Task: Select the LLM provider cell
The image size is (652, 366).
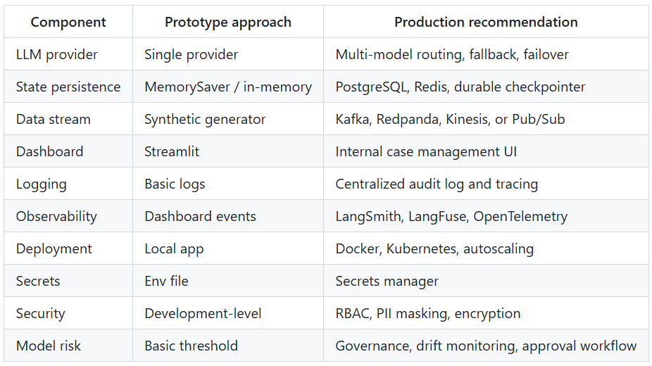Action: tap(68, 54)
